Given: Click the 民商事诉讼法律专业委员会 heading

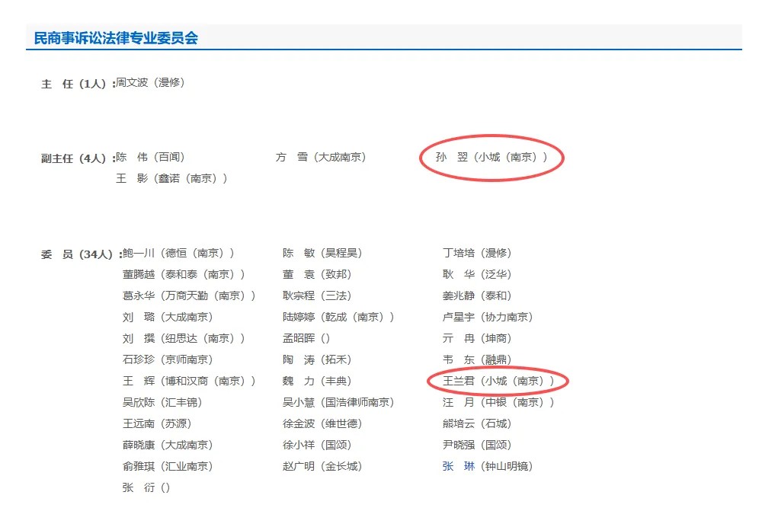Looking at the screenshot, I should pyautogui.click(x=116, y=38).
